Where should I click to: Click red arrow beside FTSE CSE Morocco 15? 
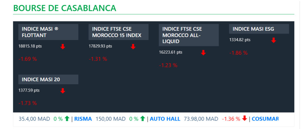[x=133, y=46]
